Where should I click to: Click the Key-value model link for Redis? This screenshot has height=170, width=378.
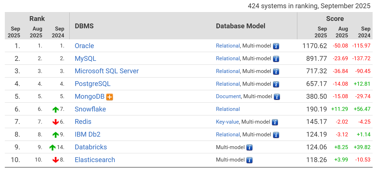point(227,122)
